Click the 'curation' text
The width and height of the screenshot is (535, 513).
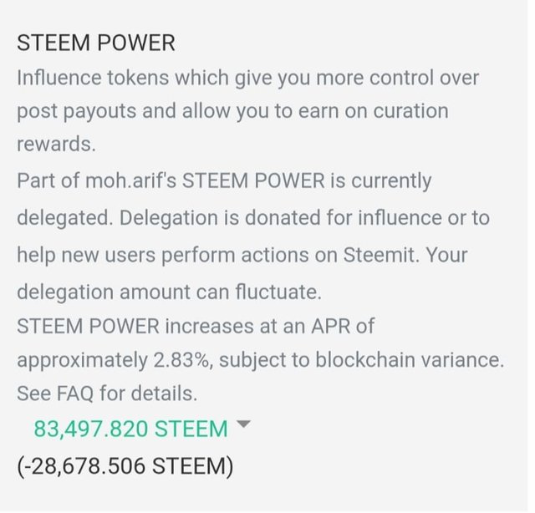click(400, 111)
